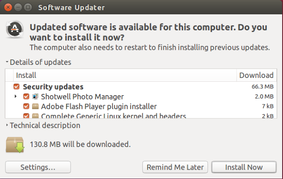This screenshot has width=283, height=179.
Task: Maximize the Software Updater window
Action: 27,7
